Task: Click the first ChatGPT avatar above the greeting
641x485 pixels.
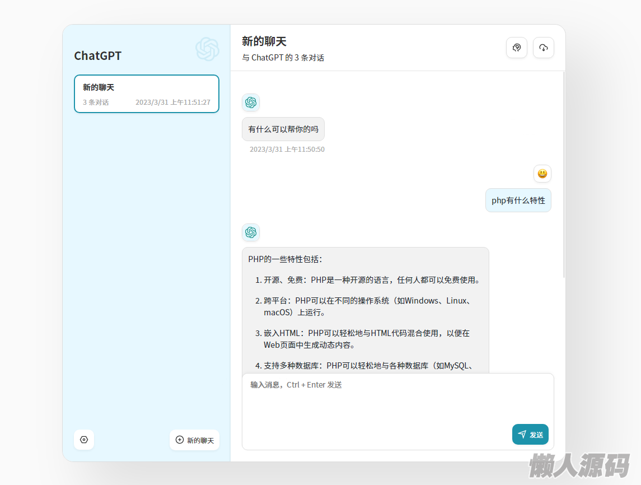Action: (251, 102)
